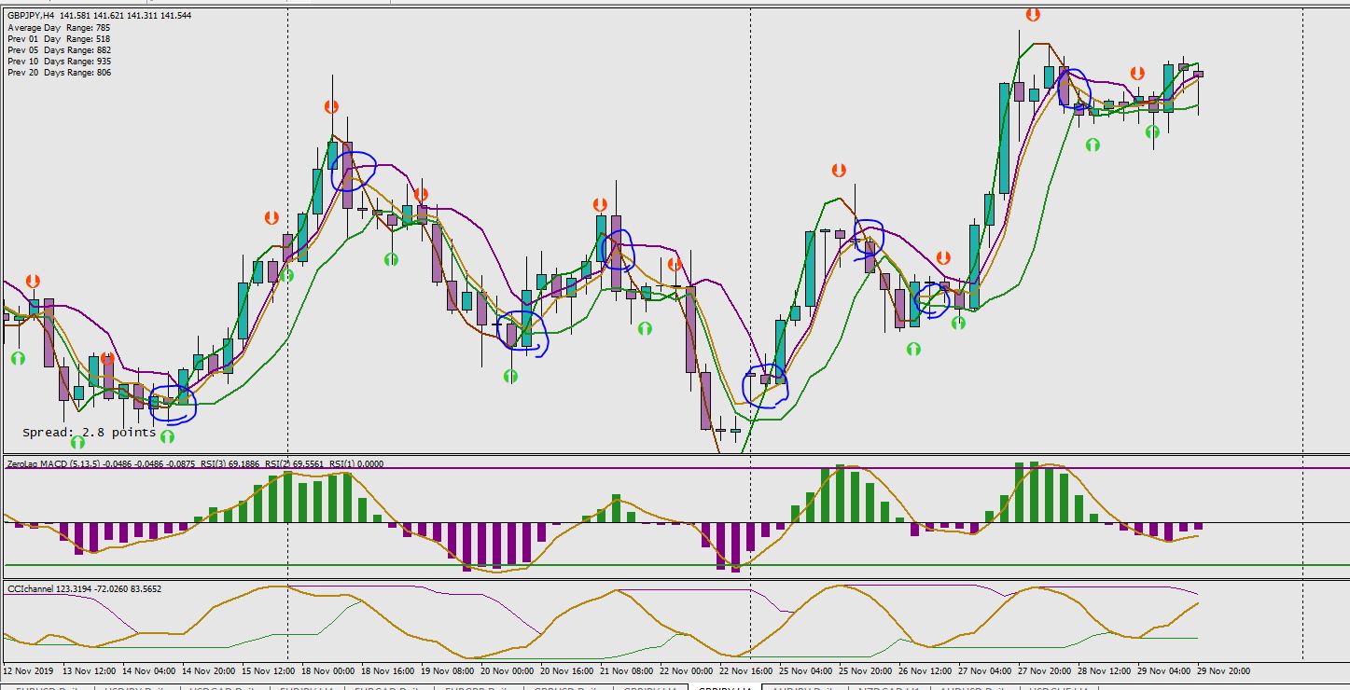Click the green buy arrow directly beneath the word Spread

77,442
